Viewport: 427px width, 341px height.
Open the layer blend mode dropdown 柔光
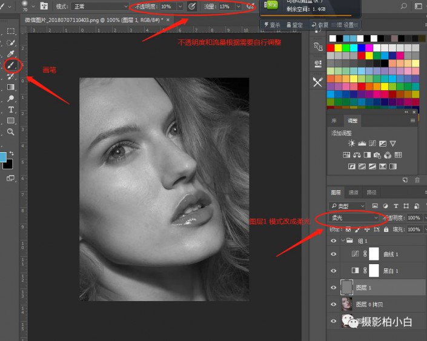point(354,218)
